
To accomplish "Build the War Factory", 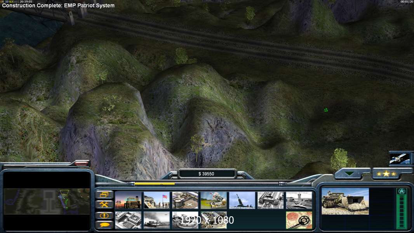I will pos(271,200).
